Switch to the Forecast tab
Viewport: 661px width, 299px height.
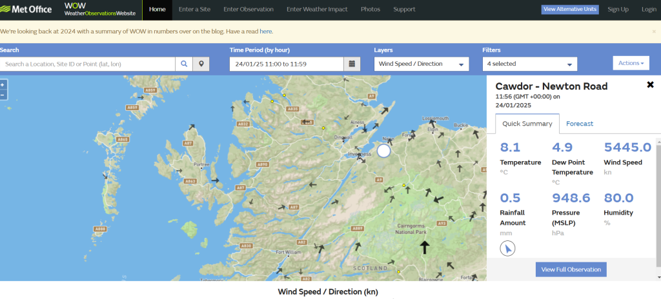point(579,124)
